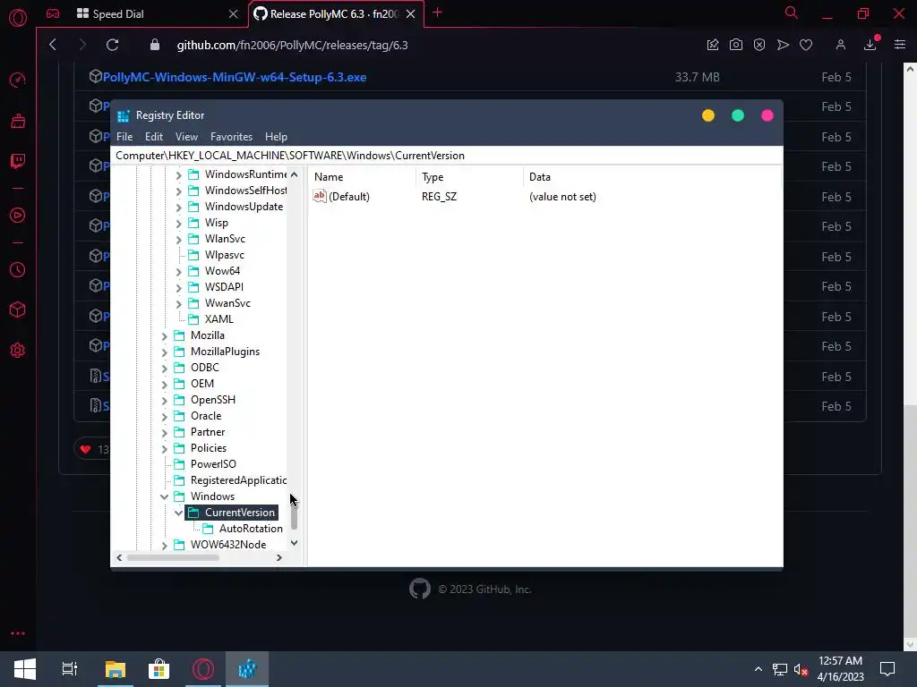Open Registry Editor File menu
Screen dimensions: 917x687
124,137
